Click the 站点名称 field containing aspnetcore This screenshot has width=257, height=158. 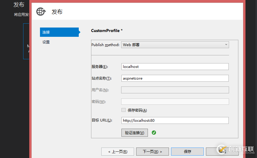[x=175, y=78]
